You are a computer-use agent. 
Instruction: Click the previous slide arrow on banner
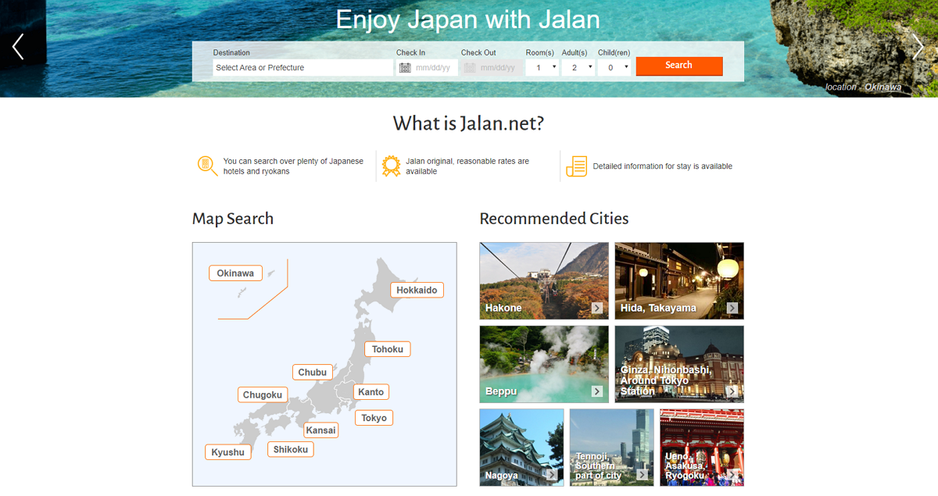18,47
